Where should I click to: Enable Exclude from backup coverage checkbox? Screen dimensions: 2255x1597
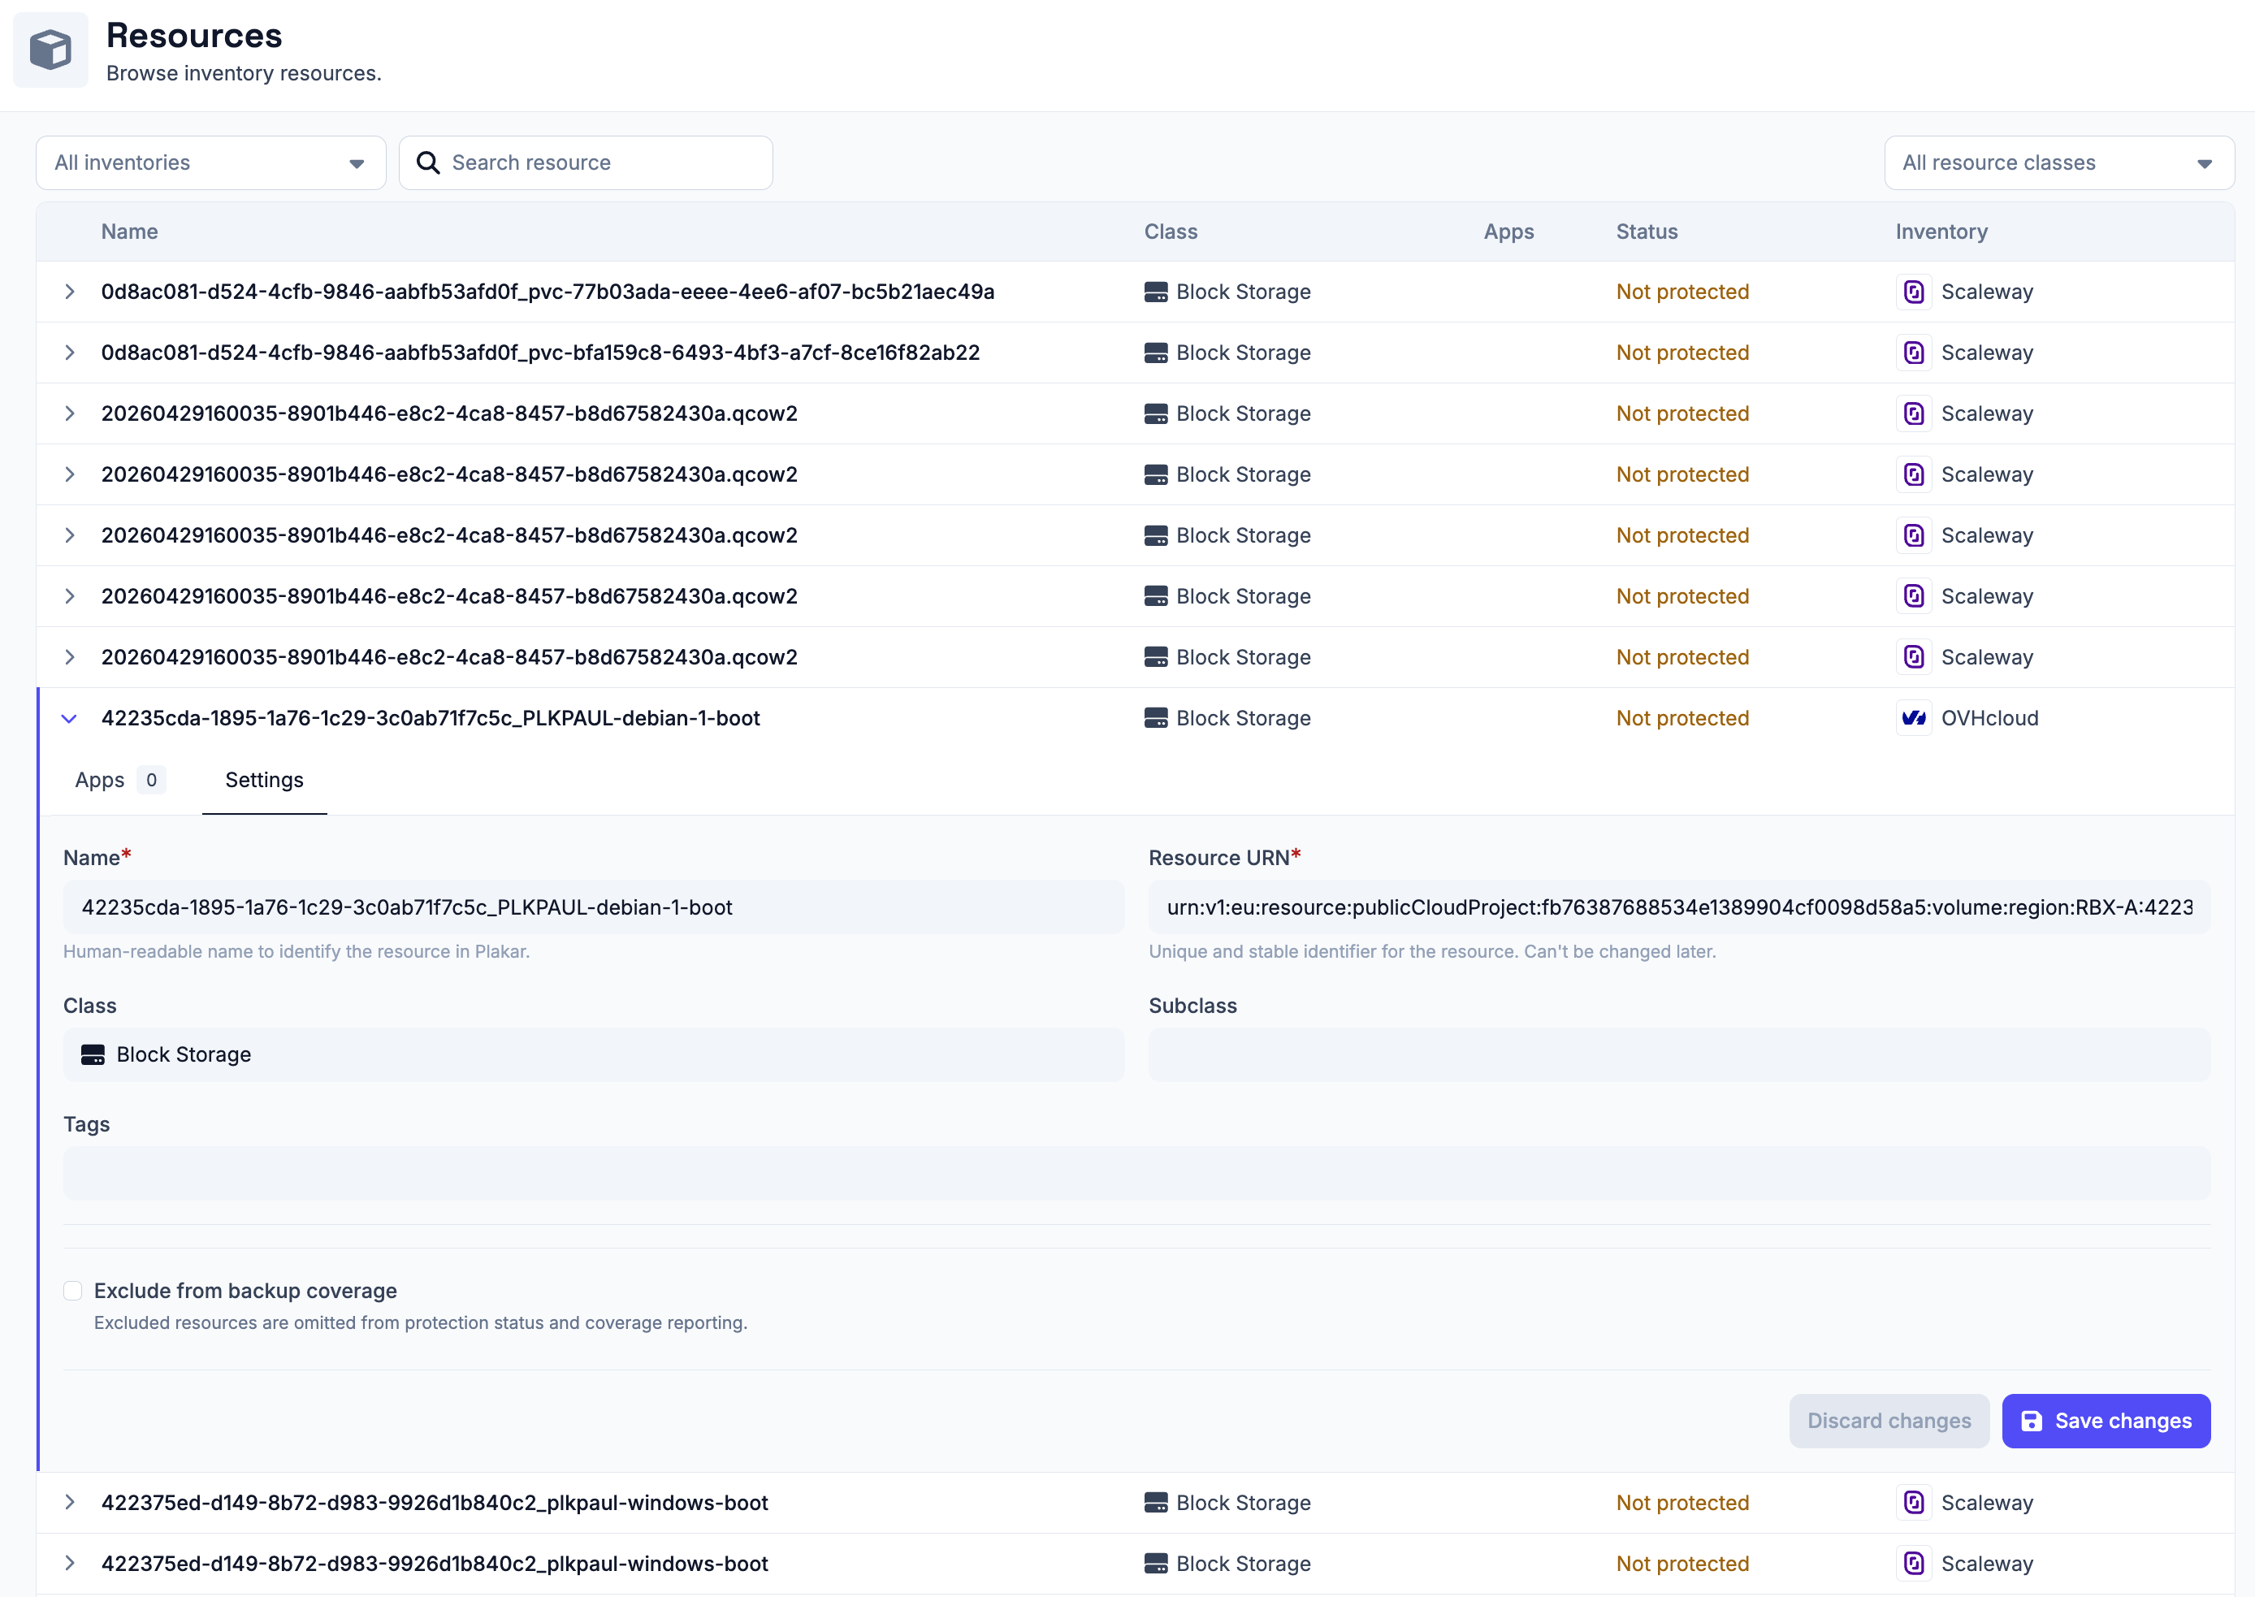pyautogui.click(x=73, y=1290)
